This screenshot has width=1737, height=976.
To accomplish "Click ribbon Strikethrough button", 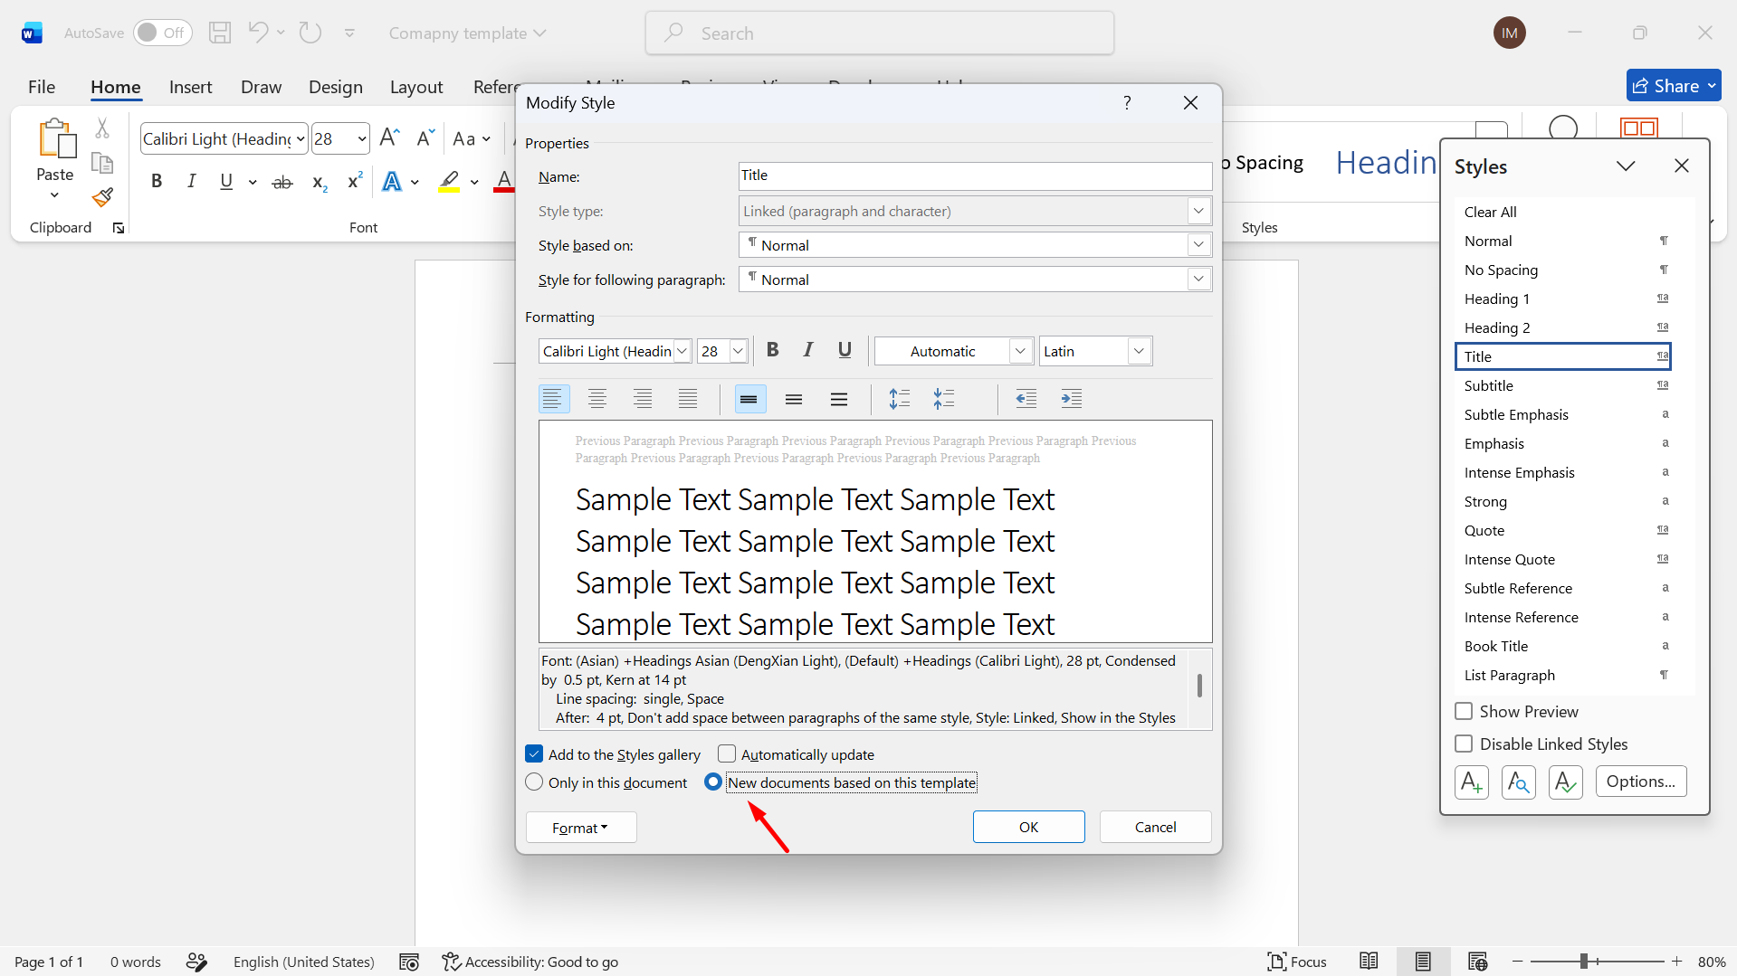I will 282,182.
